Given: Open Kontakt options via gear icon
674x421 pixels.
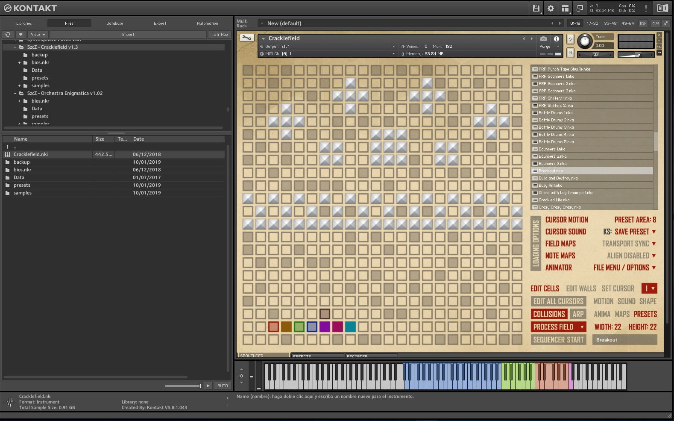Looking at the screenshot, I should (x=551, y=8).
